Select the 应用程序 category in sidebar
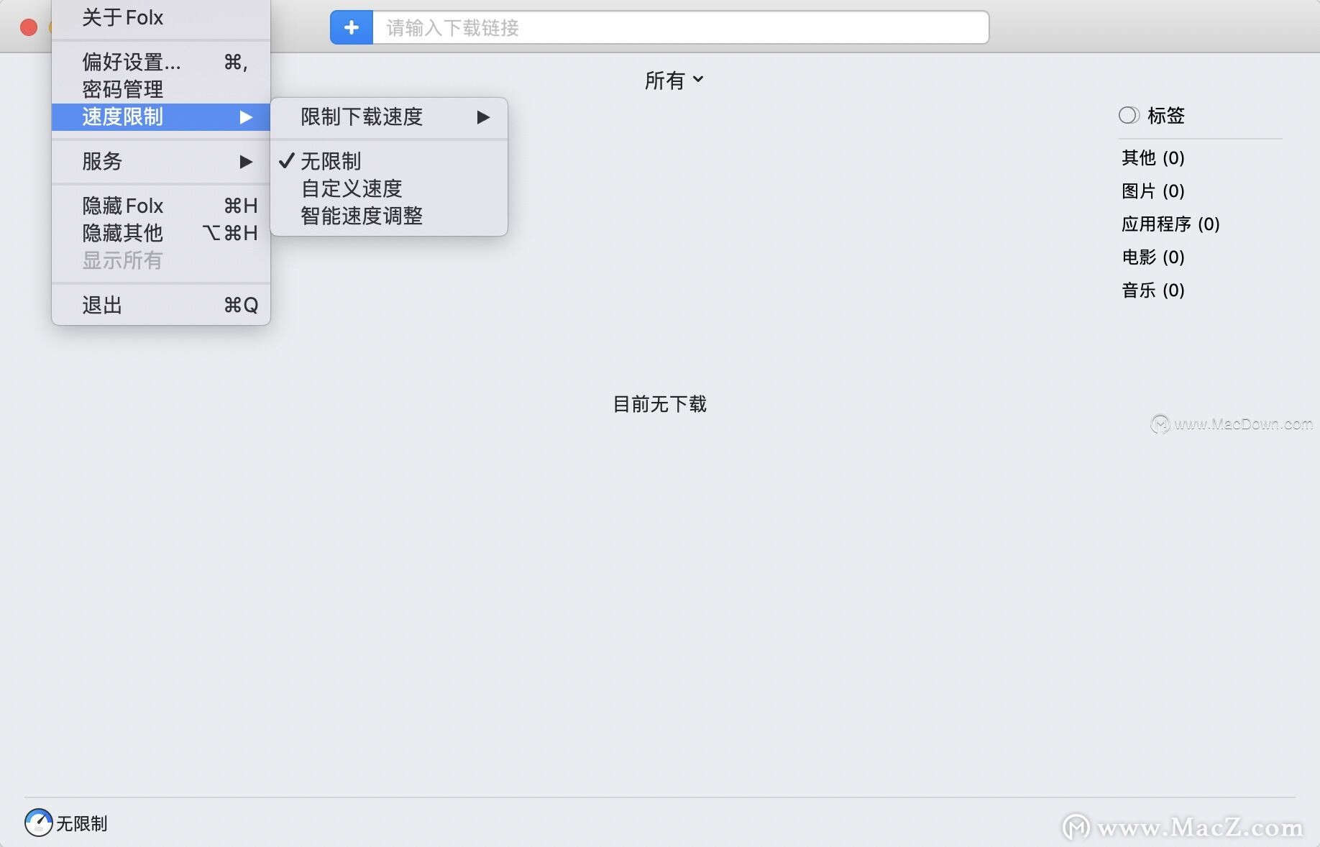The width and height of the screenshot is (1320, 847). [1170, 224]
